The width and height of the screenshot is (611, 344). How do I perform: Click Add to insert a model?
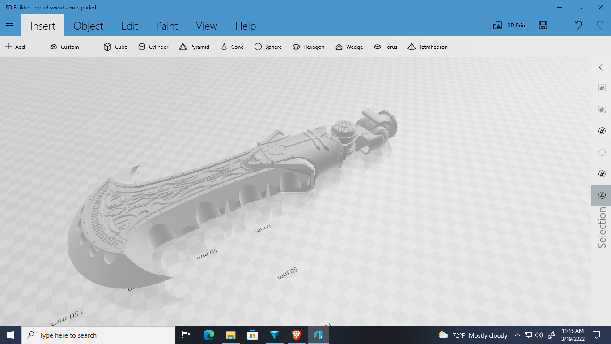15,47
